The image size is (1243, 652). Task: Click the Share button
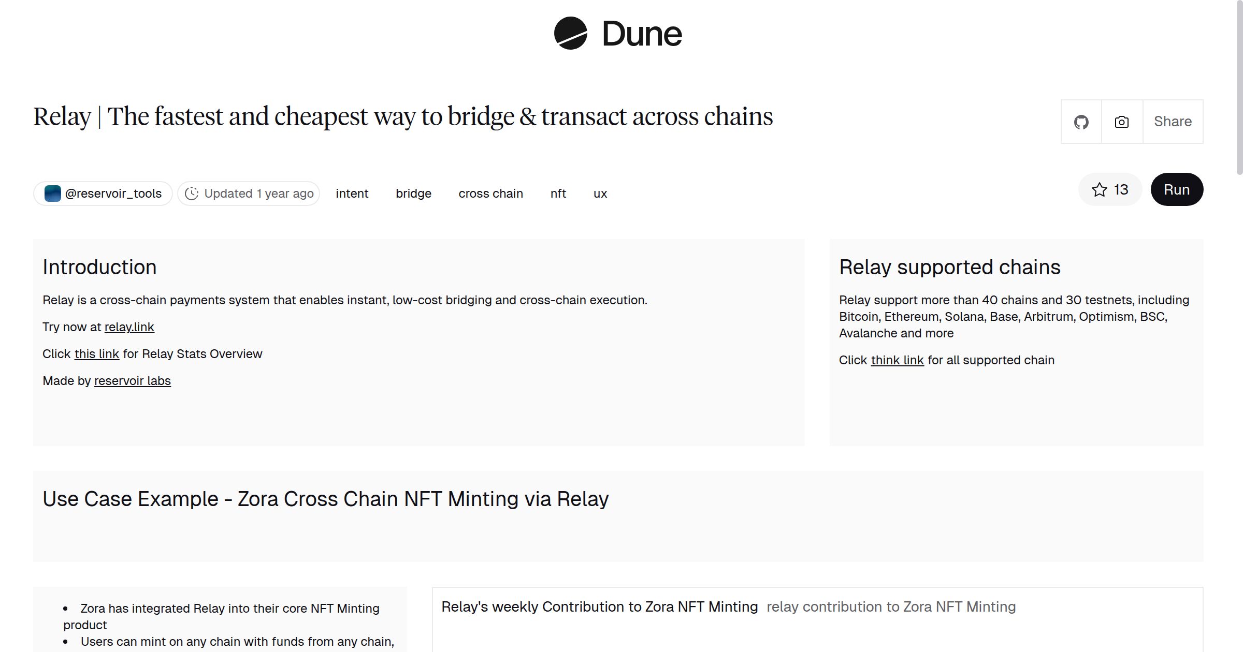(x=1173, y=121)
